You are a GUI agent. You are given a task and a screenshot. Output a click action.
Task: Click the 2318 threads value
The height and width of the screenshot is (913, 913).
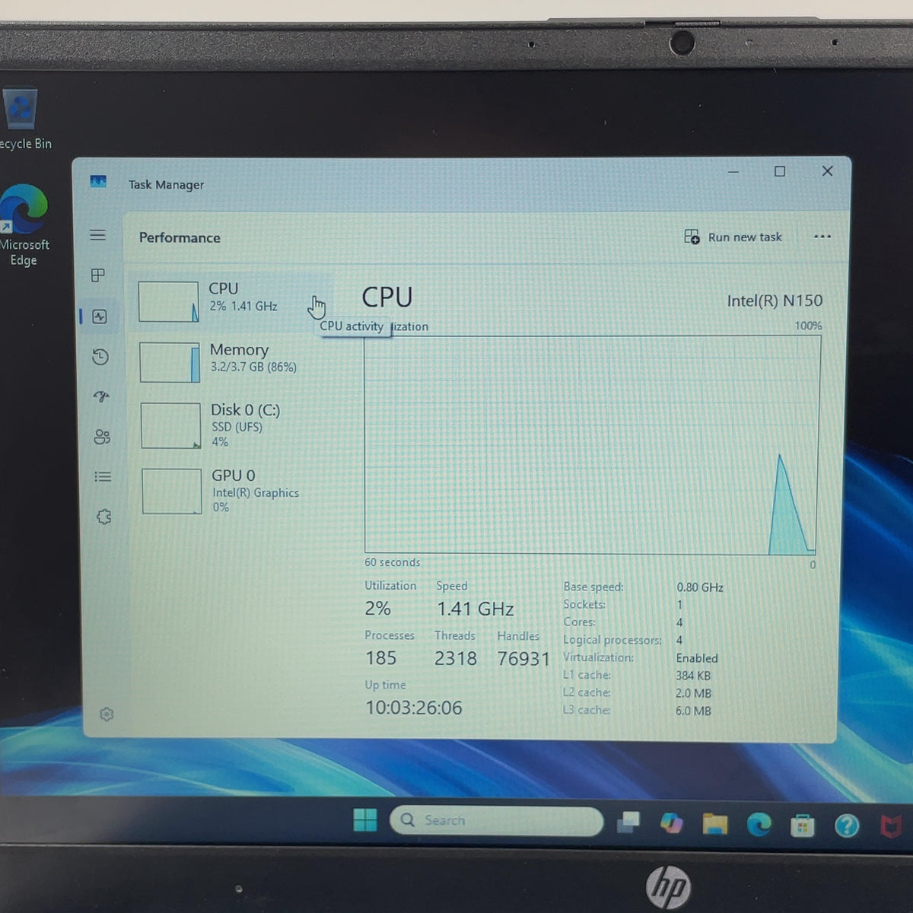456,658
